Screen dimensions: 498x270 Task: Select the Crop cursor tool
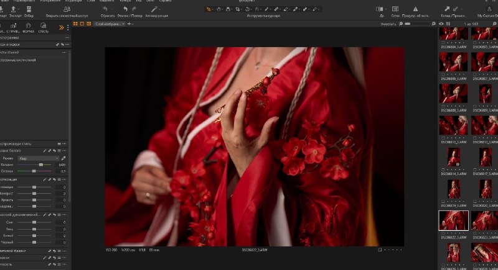click(238, 9)
